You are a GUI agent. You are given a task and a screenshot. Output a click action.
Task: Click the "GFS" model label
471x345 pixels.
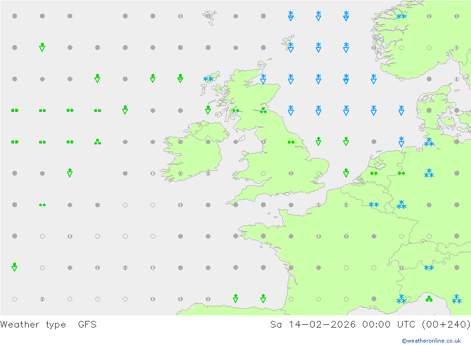coord(87,324)
